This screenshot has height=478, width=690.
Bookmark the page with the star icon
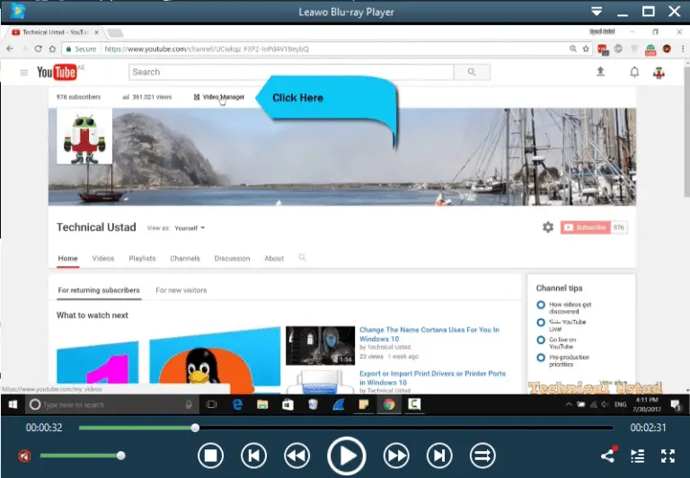pyautogui.click(x=586, y=49)
